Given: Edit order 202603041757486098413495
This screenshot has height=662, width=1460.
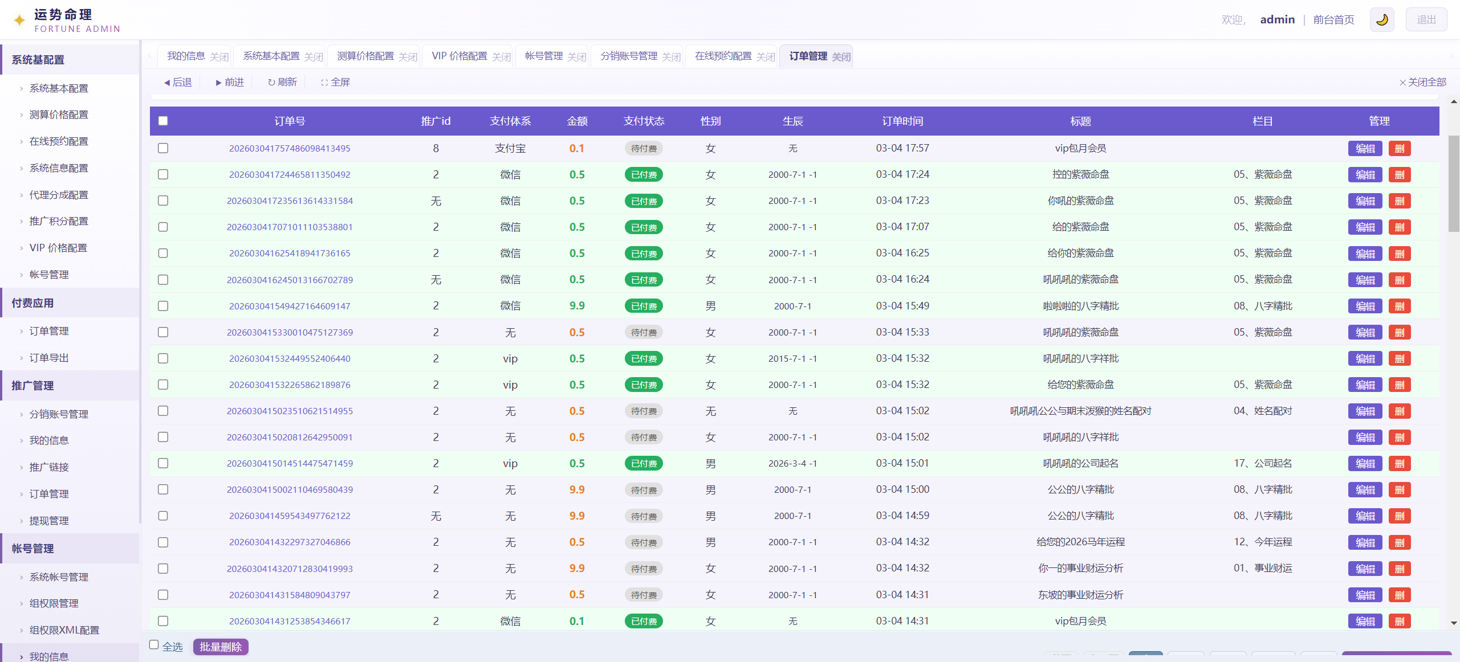Looking at the screenshot, I should click(x=1365, y=149).
